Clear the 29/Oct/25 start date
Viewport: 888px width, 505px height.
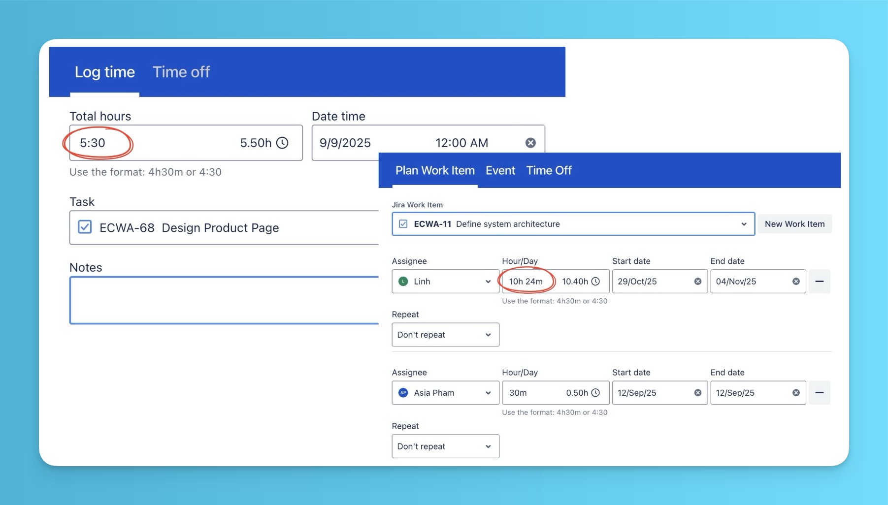697,282
